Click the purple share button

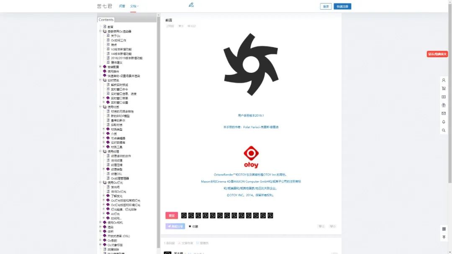tap(175, 226)
